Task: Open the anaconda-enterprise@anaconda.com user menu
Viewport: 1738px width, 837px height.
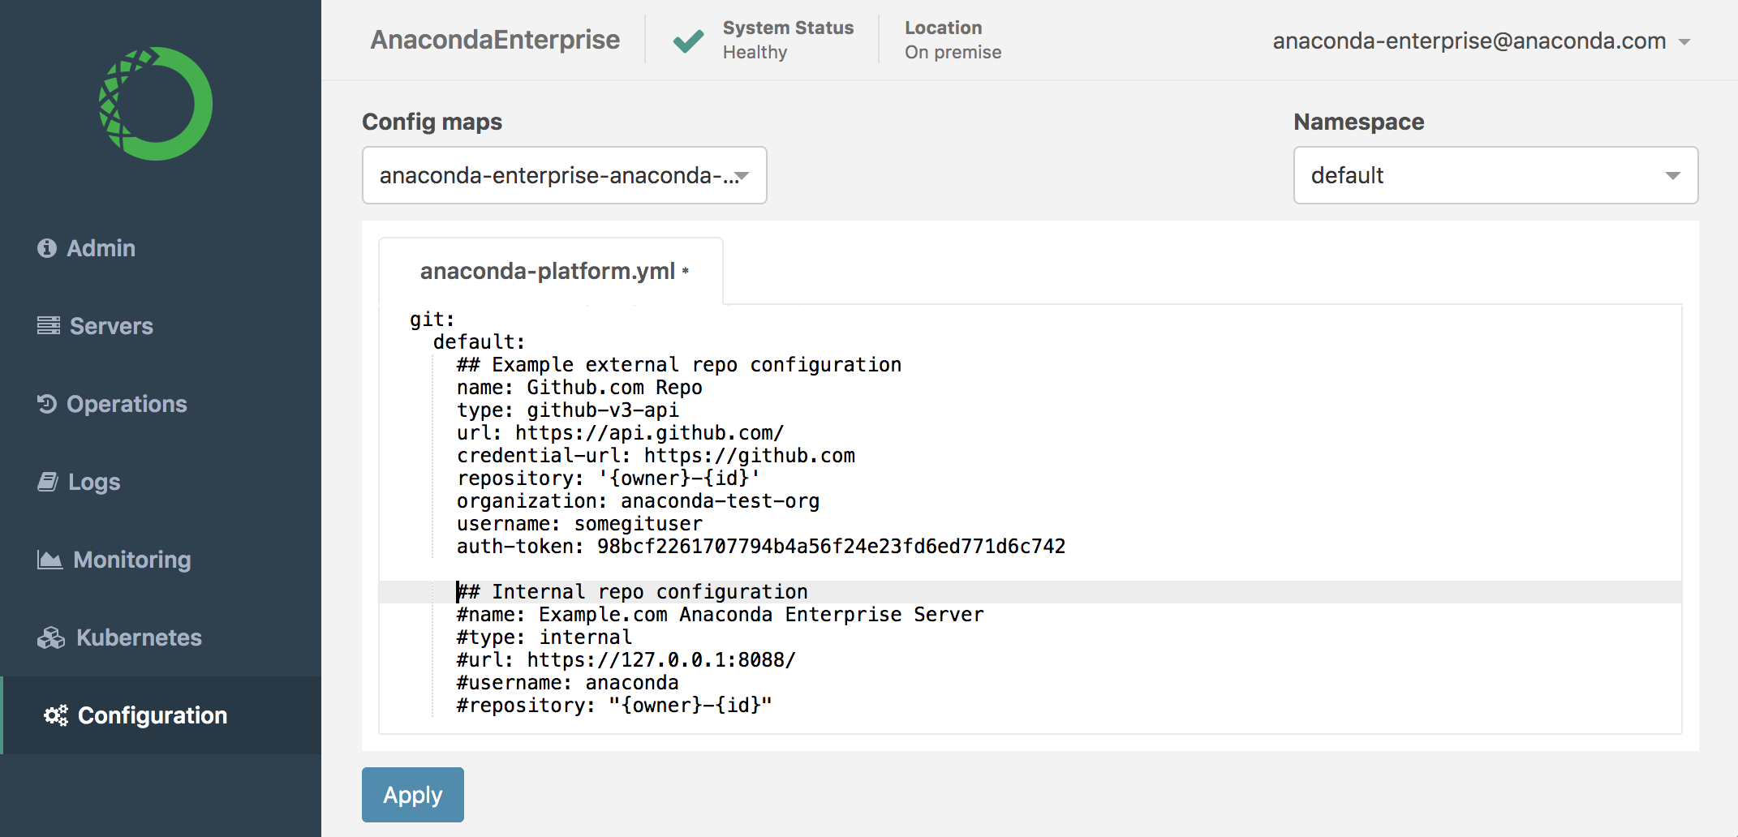Action: (x=1481, y=41)
